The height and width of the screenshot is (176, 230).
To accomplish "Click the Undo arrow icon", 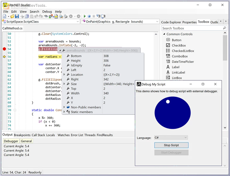I will click(36, 16).
